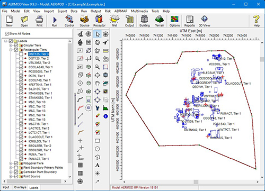Uncheck the COOLAE48, Tier 1 checkbox

pyautogui.click(x=21, y=67)
